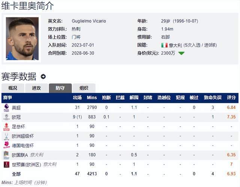
Task: Open the 欧冠 competition link
Action: click(x=16, y=117)
